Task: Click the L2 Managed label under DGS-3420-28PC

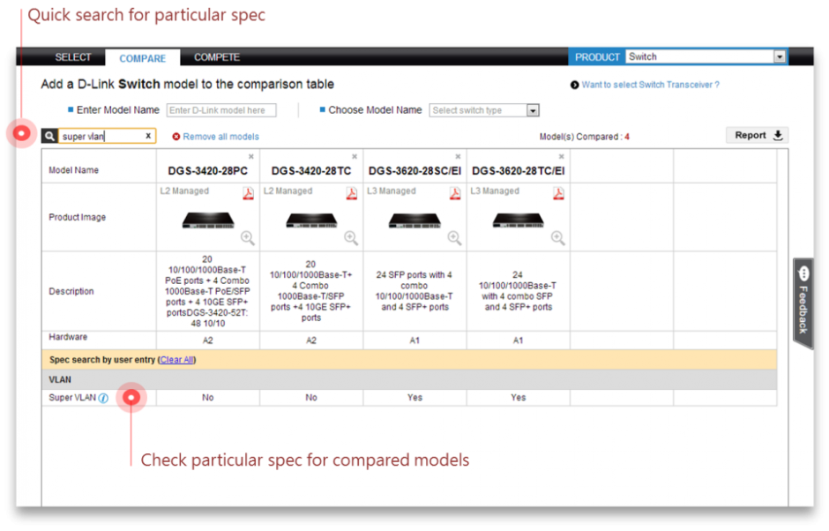Action: point(184,191)
